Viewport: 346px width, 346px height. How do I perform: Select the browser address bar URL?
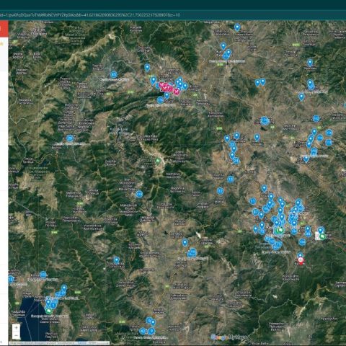coord(90,15)
